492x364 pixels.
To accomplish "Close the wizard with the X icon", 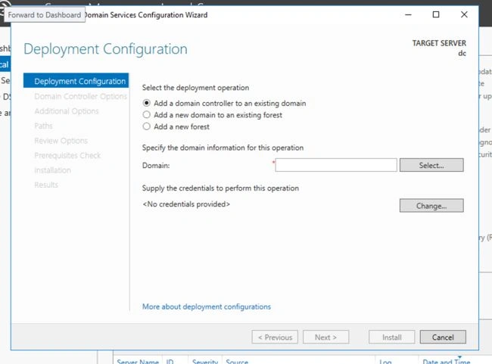I will tap(464, 14).
